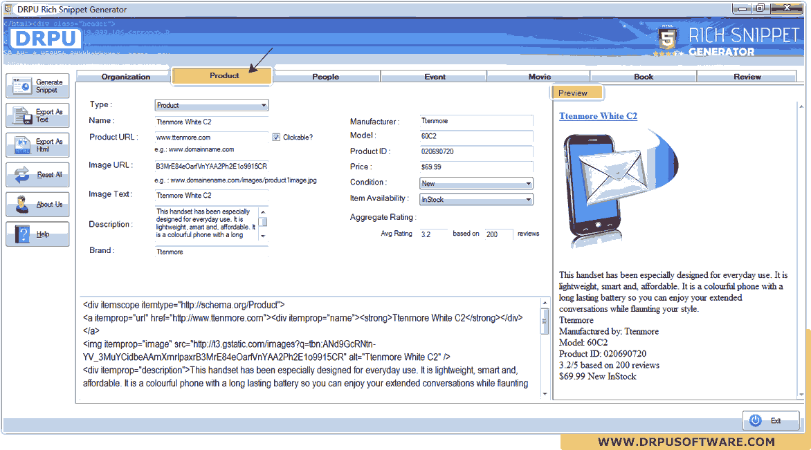Click the Product URL field
811x450 pixels.
pos(211,138)
